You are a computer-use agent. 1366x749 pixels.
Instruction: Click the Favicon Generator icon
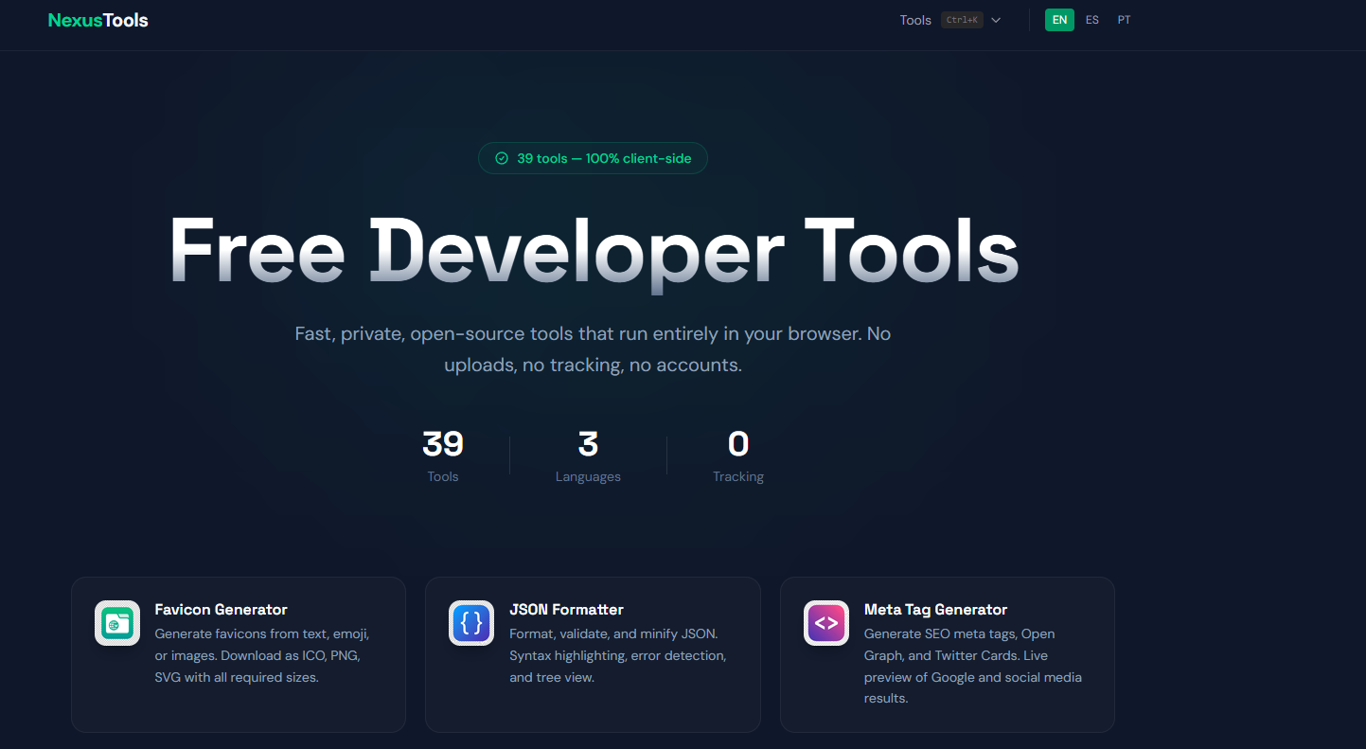pos(117,623)
